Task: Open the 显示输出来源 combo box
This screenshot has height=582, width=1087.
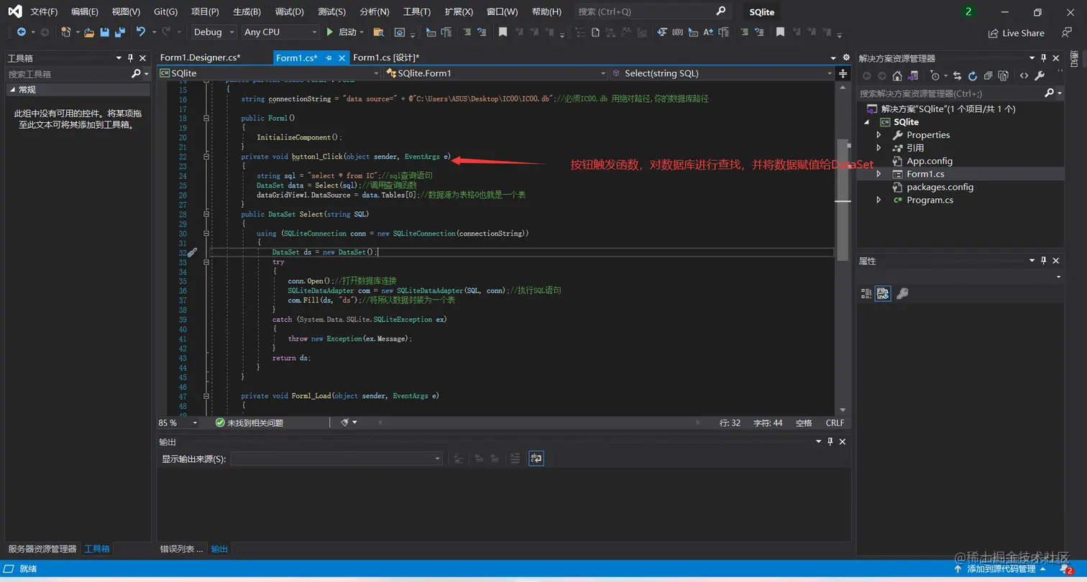Action: pyautogui.click(x=336, y=458)
